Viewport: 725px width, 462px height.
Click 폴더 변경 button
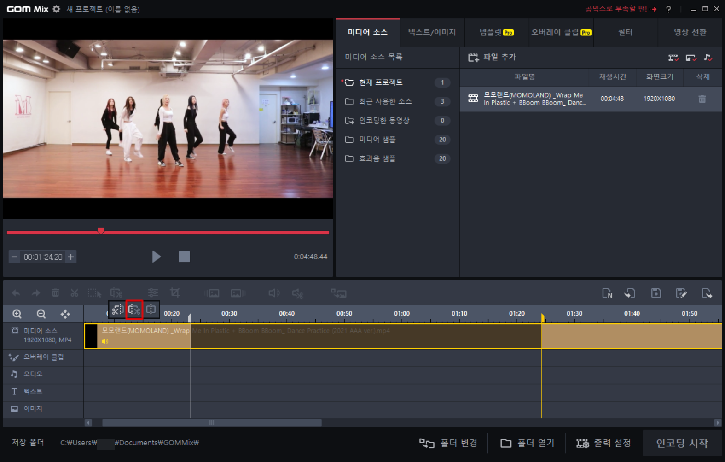[448, 443]
